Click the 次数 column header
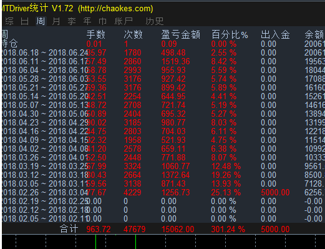The height and width of the screenshot is (249, 325). (x=133, y=34)
